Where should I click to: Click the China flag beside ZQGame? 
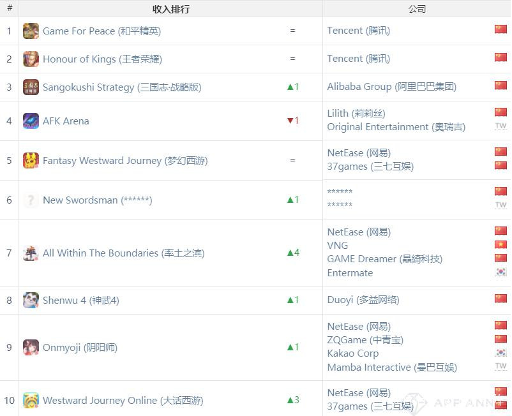[x=501, y=339]
